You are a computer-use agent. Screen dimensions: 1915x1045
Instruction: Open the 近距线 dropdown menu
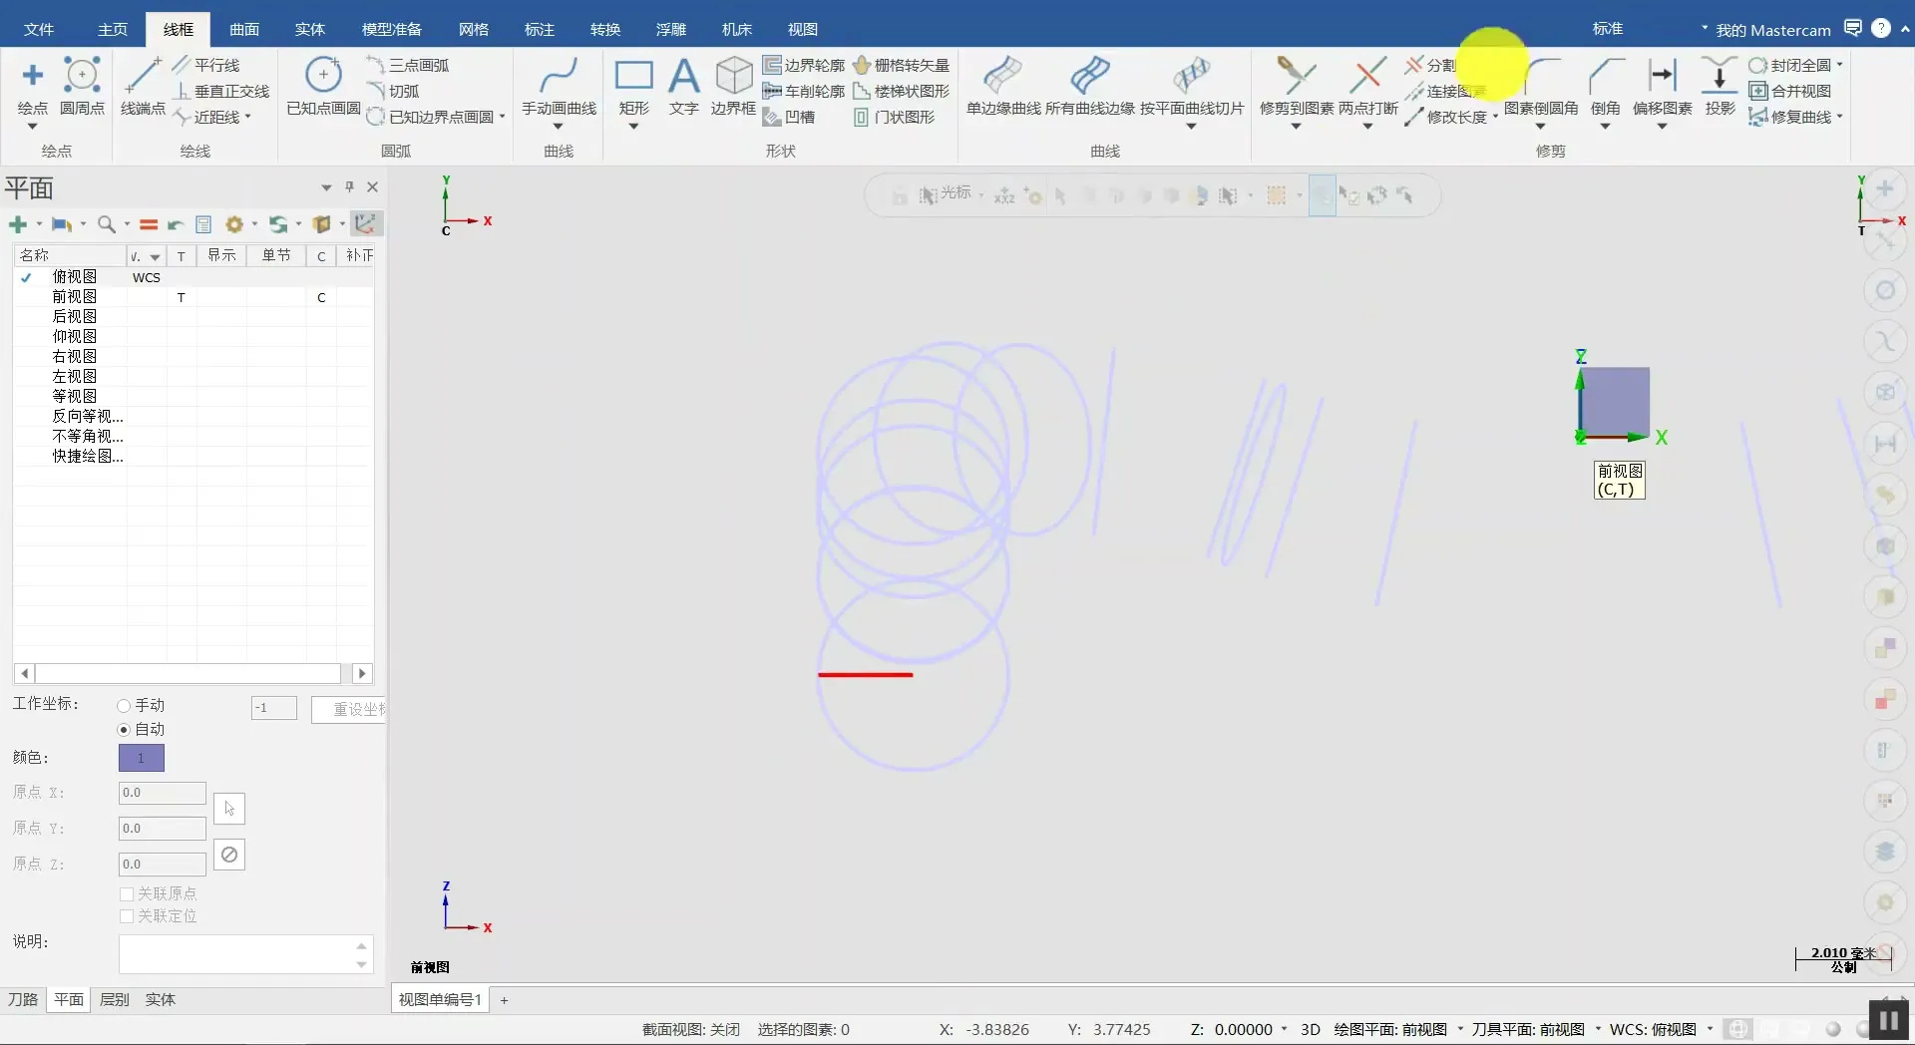(247, 118)
